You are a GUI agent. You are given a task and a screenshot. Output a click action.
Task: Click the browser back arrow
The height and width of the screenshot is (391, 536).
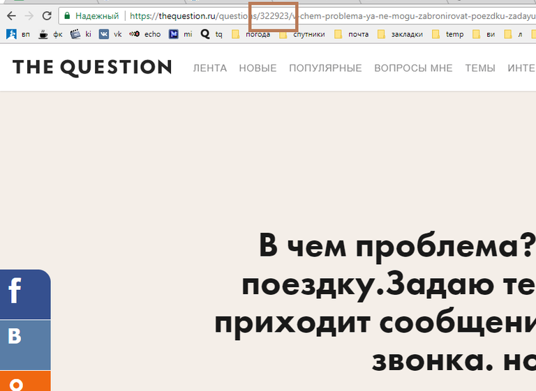pyautogui.click(x=11, y=15)
